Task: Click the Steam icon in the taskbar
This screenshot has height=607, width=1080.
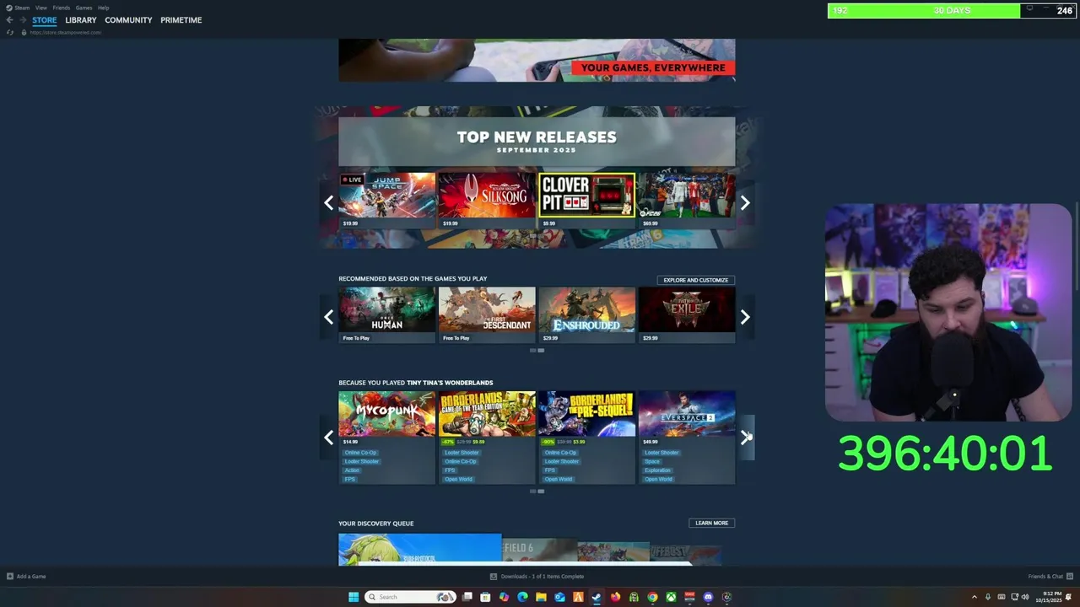Action: pyautogui.click(x=597, y=597)
